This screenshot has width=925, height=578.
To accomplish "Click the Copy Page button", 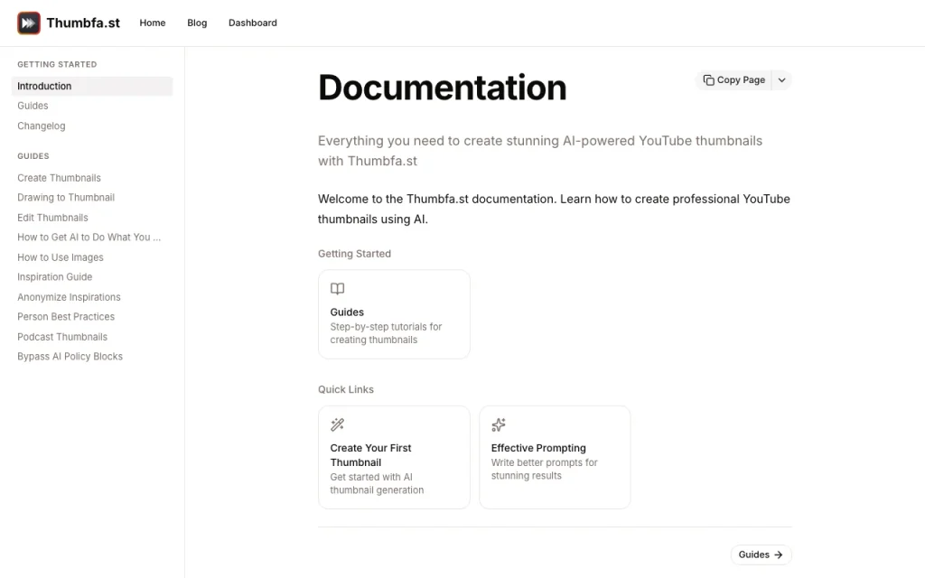I will (733, 80).
